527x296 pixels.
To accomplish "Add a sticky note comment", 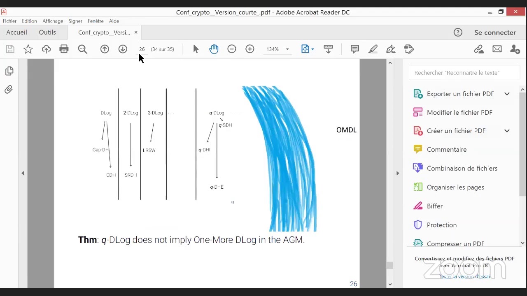I will point(354,49).
